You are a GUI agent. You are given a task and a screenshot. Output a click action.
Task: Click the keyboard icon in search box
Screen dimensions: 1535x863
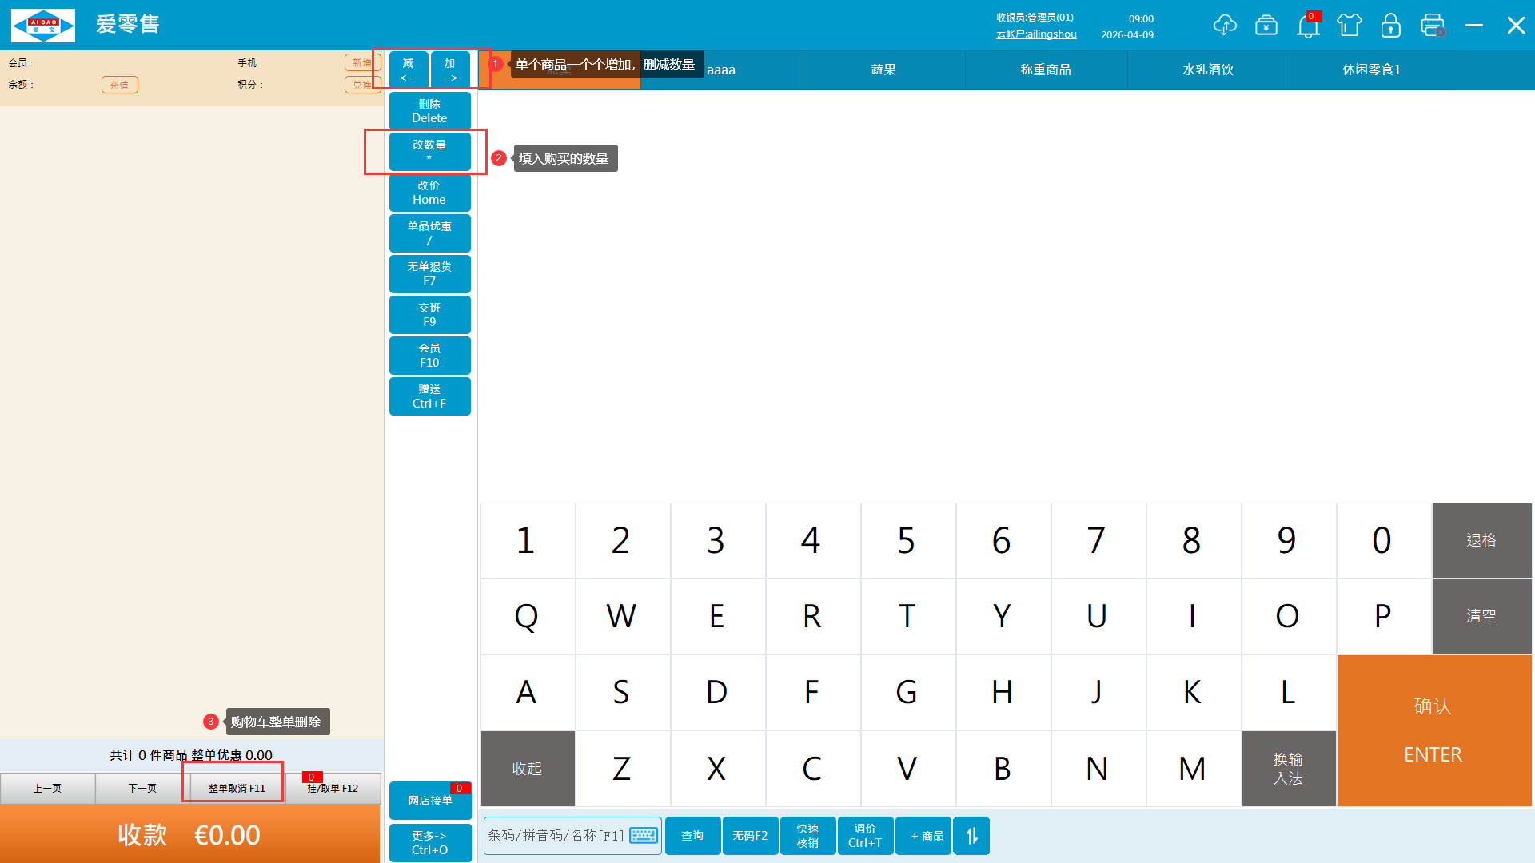tap(644, 836)
